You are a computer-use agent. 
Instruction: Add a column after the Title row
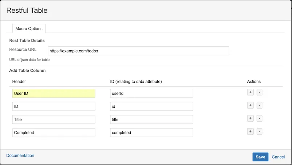250,118
